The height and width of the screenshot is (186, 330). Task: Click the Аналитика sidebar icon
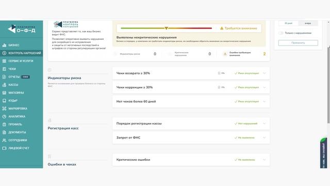coord(4,116)
